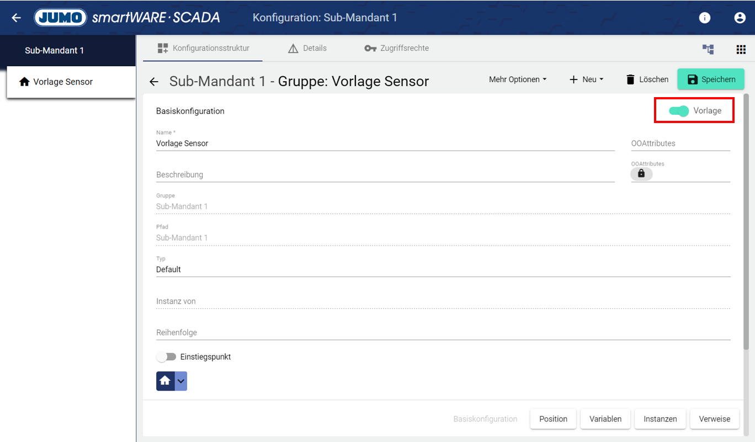Viewport: 755px width, 442px height.
Task: Click the info icon in header
Action: coord(704,18)
